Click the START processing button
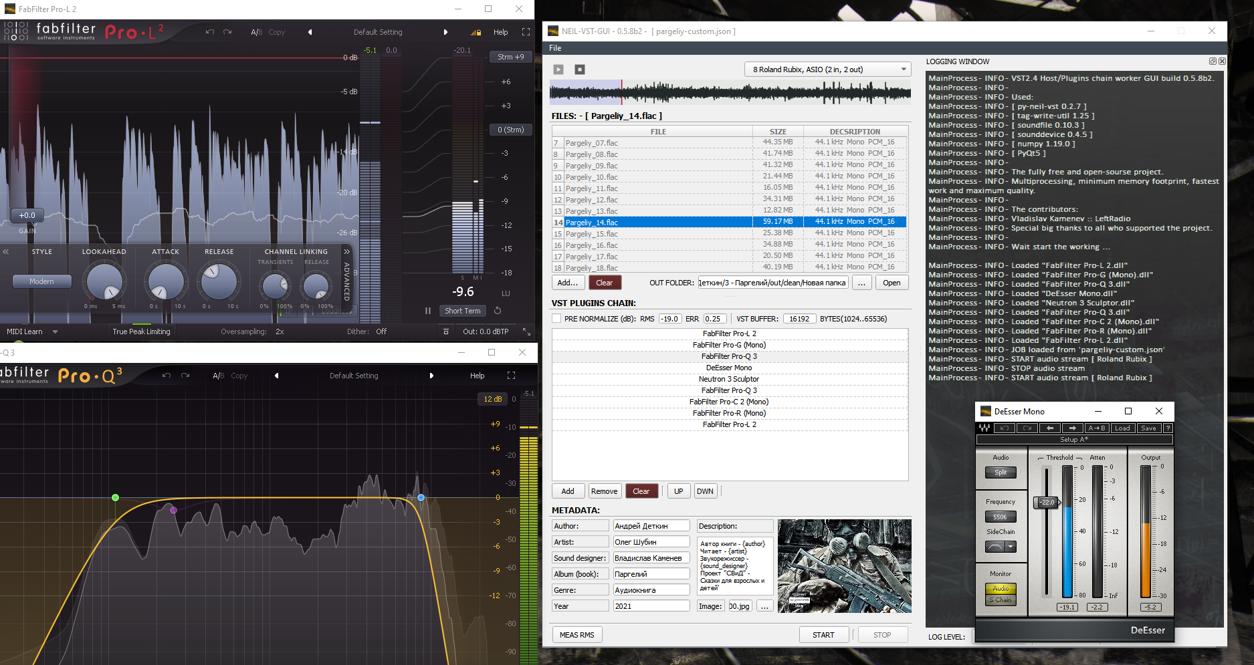The image size is (1254, 665). coord(823,635)
